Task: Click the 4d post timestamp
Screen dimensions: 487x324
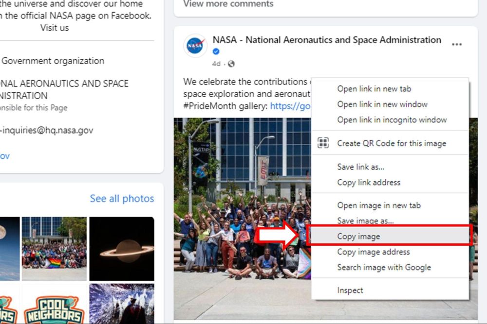Action: coord(216,64)
